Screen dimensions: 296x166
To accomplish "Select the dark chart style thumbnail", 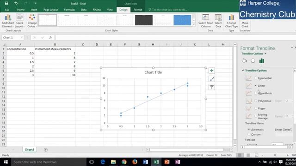I will (144, 20).
